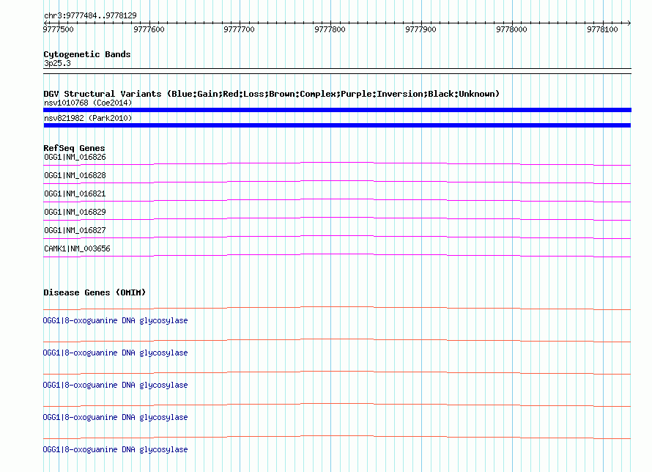This screenshot has width=652, height=472.
Task: Select the nsv1010768 (Coe2014) variant label
Action: [x=88, y=103]
